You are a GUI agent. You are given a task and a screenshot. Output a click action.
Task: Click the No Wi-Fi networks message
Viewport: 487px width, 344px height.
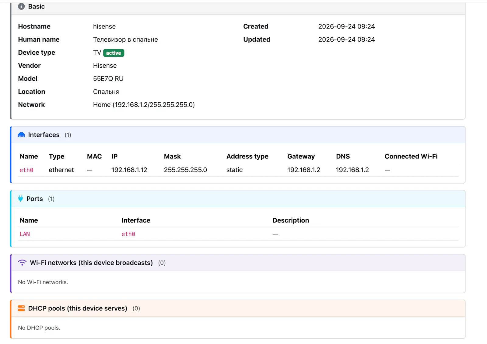[x=43, y=282]
